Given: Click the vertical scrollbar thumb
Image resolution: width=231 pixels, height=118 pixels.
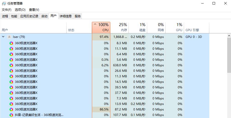Looking at the screenshot, I should point(229,55).
